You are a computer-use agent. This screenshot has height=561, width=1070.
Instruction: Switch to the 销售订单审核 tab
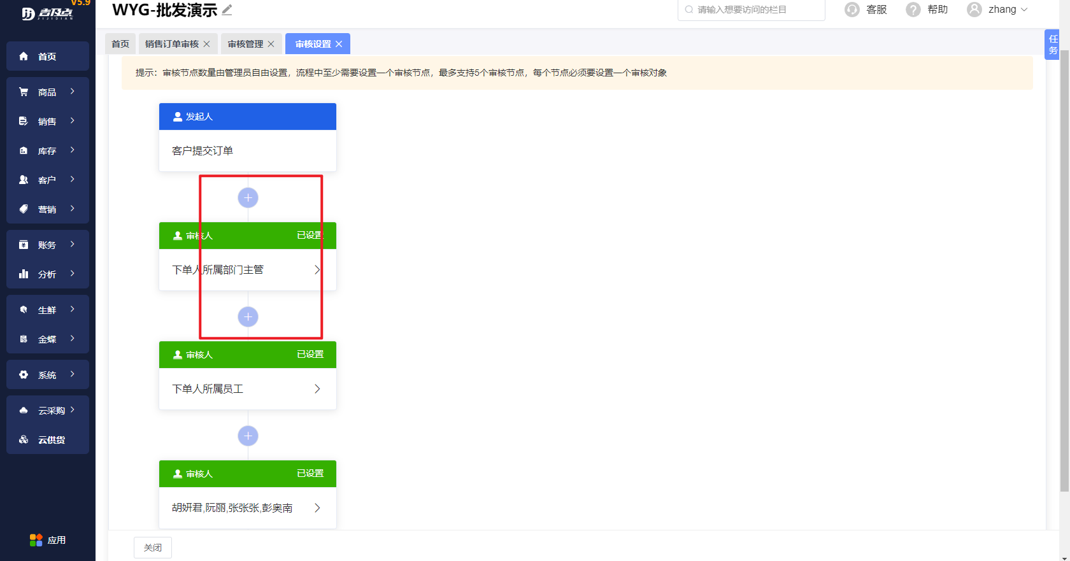pos(172,44)
